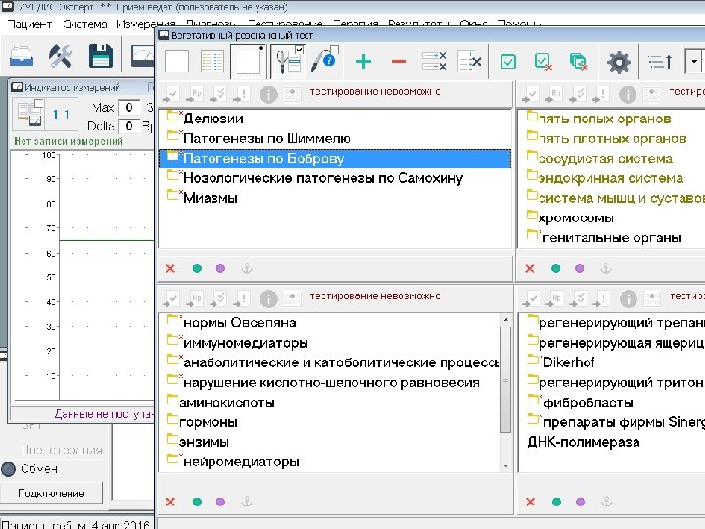Click the hammer and wrench tools icon
Viewport: 705px width, 529px height.
61,55
